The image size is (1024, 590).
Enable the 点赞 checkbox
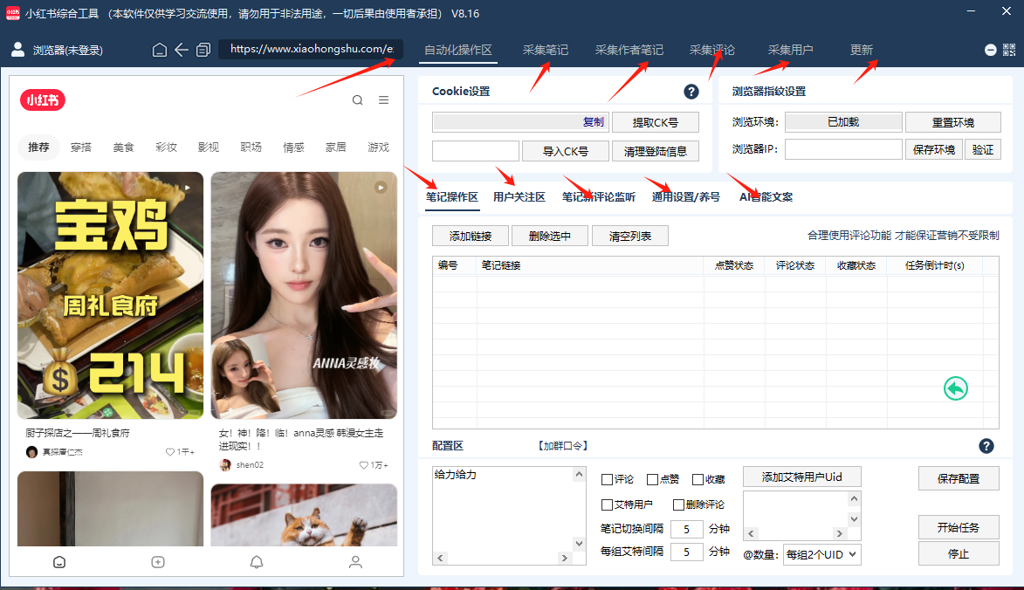652,480
